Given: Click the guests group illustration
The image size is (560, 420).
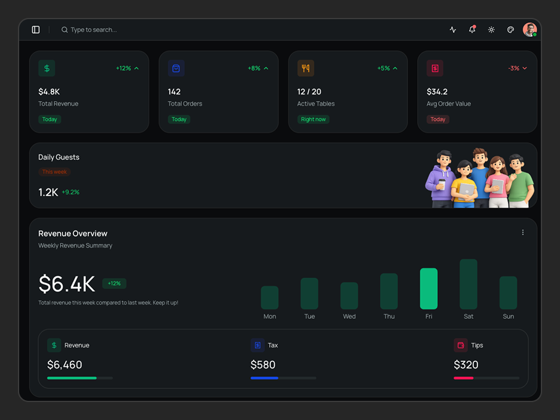Looking at the screenshot, I should click(x=480, y=178).
